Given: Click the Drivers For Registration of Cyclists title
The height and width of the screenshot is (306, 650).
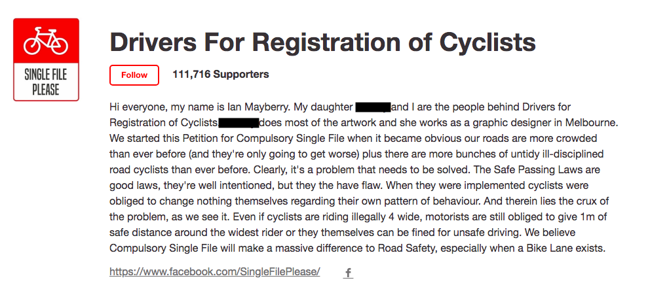Looking at the screenshot, I should point(322,42).
